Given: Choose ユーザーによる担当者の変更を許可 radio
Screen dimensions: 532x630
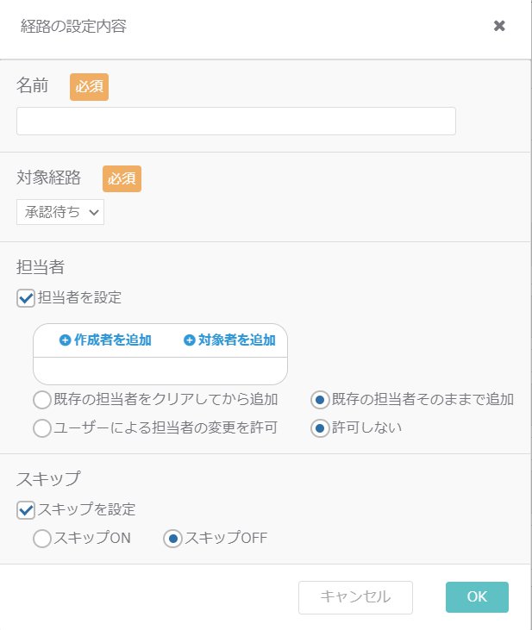Looking at the screenshot, I should [42, 428].
